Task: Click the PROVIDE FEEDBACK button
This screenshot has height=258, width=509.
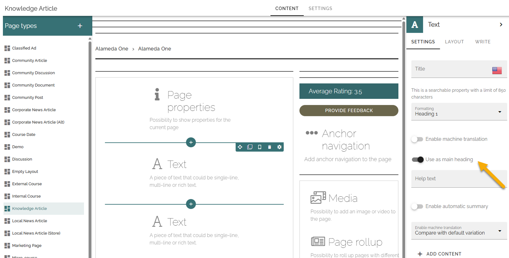Action: (x=349, y=110)
